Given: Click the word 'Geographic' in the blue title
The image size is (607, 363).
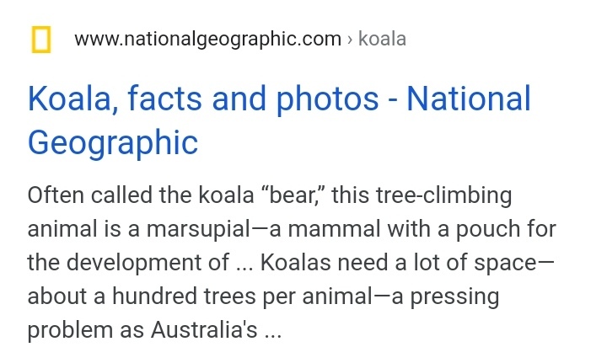Looking at the screenshot, I should click(113, 142).
